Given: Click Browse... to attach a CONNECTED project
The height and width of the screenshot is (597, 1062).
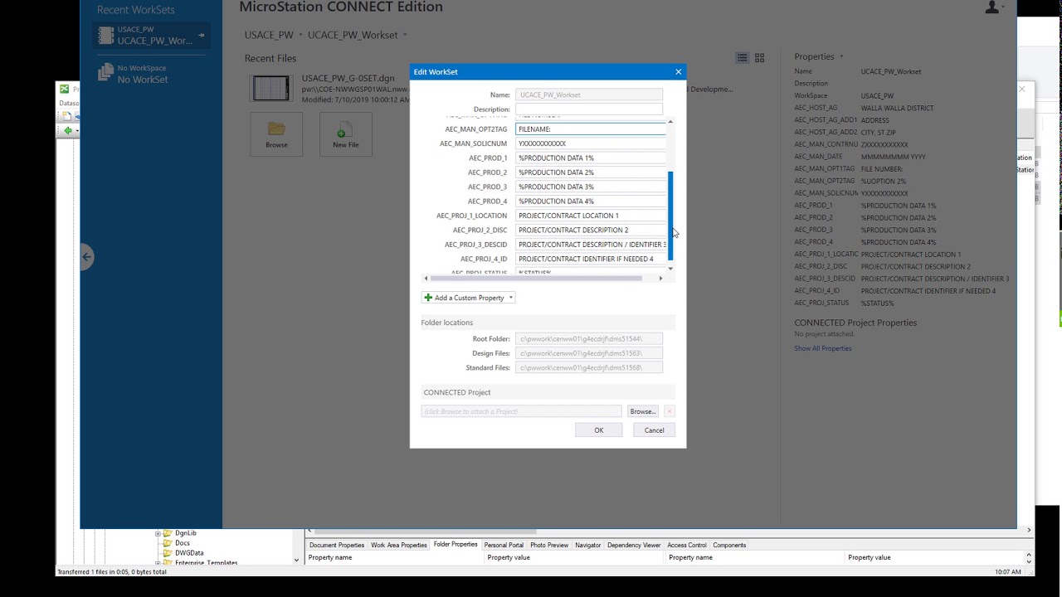Looking at the screenshot, I should pyautogui.click(x=642, y=411).
